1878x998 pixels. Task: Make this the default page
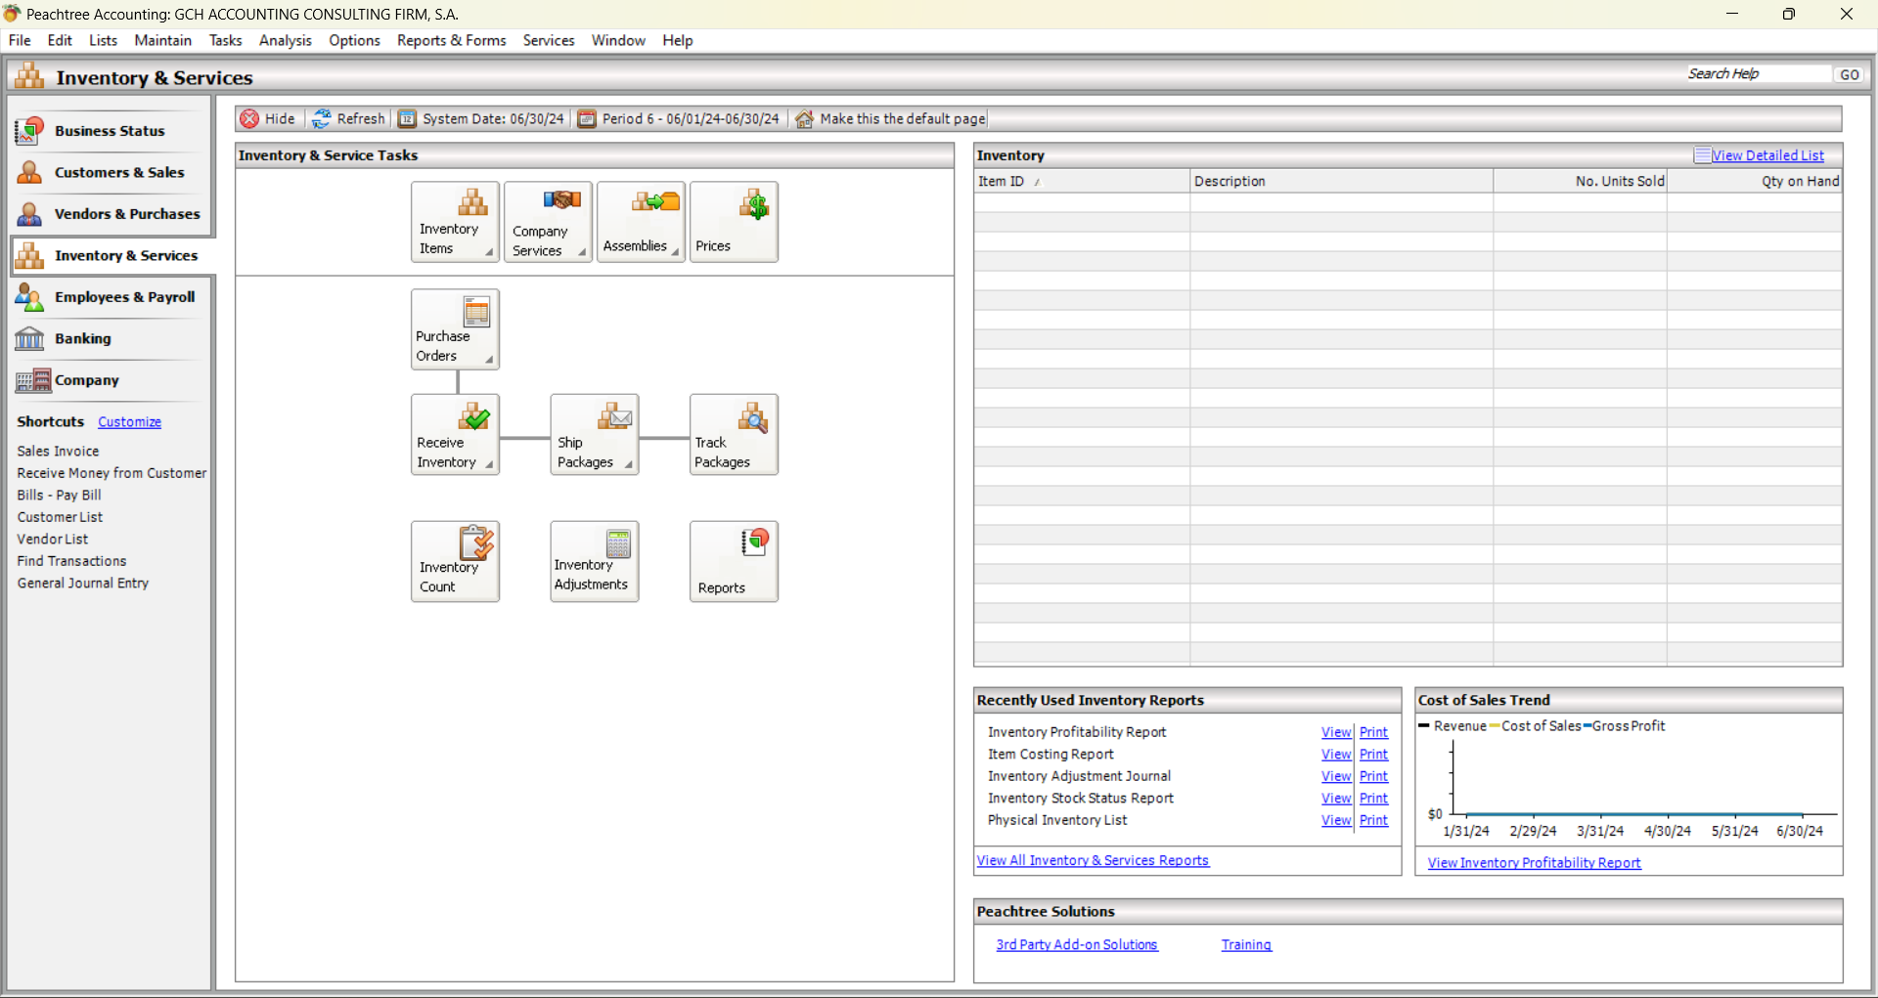click(890, 118)
